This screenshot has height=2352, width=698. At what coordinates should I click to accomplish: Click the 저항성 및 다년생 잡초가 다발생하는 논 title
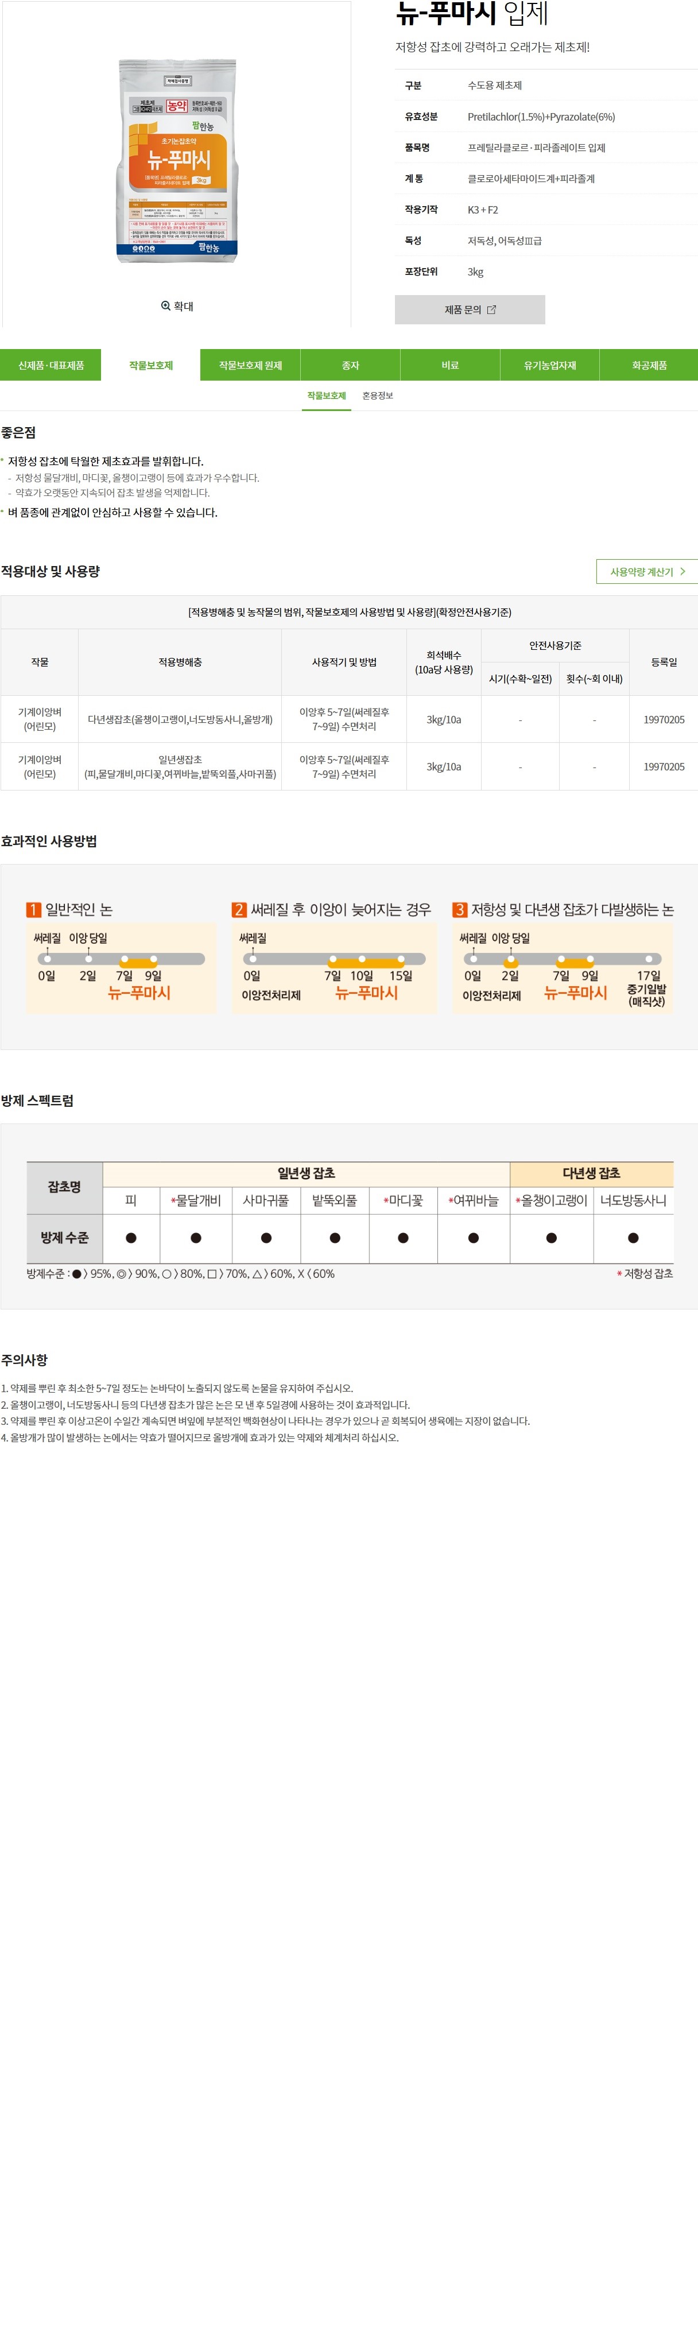(572, 910)
